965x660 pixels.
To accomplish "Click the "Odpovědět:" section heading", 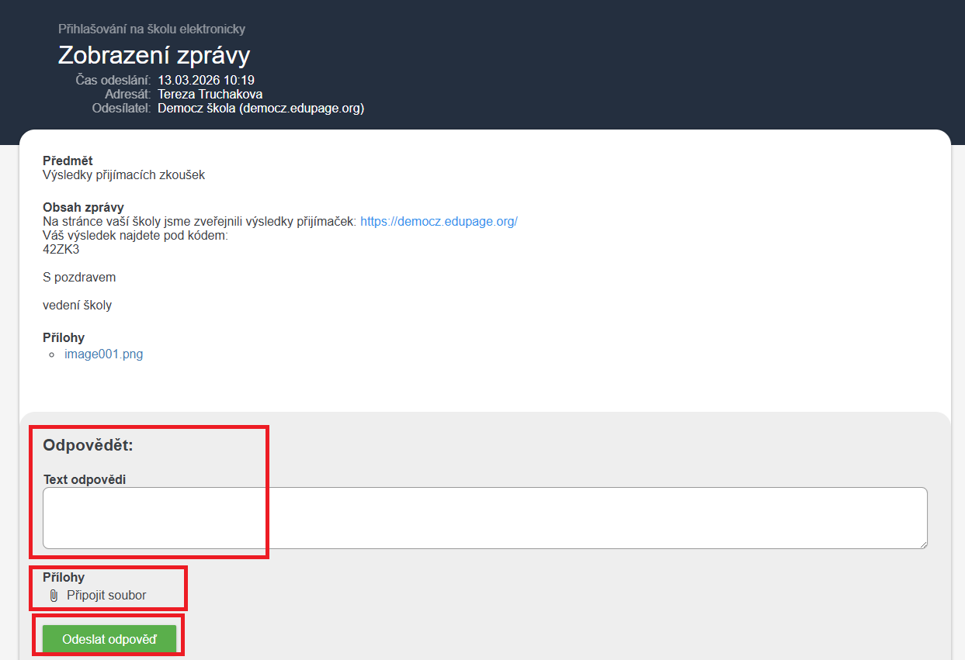I will pos(88,446).
